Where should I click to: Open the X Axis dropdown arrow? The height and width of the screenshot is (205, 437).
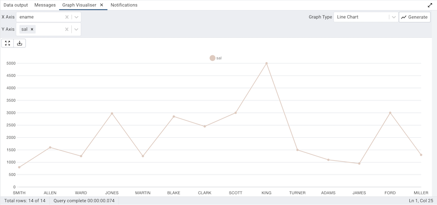click(x=76, y=17)
